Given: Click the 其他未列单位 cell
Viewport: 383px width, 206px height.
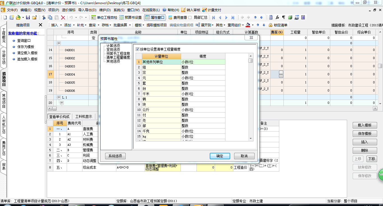Looking at the screenshot, I should click(x=161, y=62).
